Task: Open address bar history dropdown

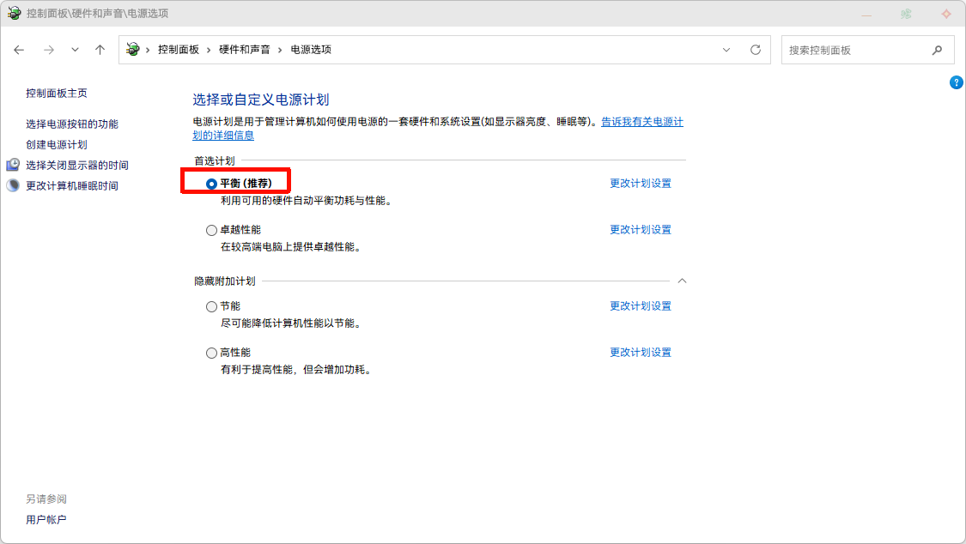Action: [726, 50]
